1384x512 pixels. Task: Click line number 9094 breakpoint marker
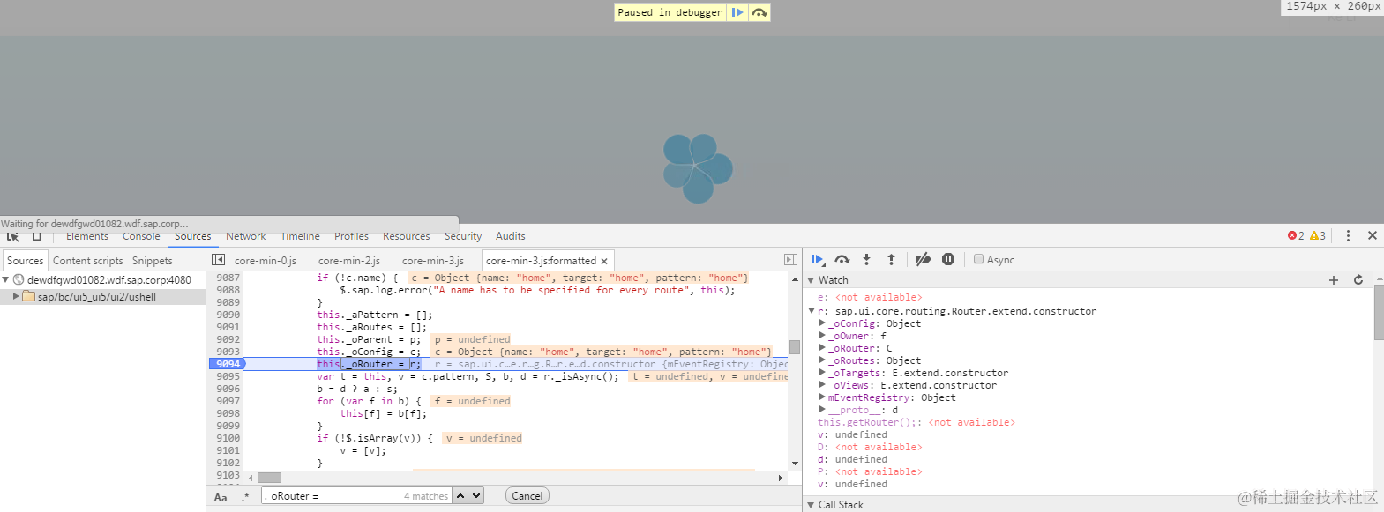pos(227,364)
